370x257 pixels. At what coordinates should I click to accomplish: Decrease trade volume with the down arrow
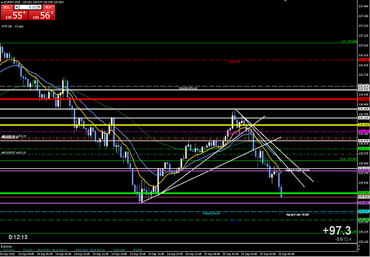tap(17, 7)
